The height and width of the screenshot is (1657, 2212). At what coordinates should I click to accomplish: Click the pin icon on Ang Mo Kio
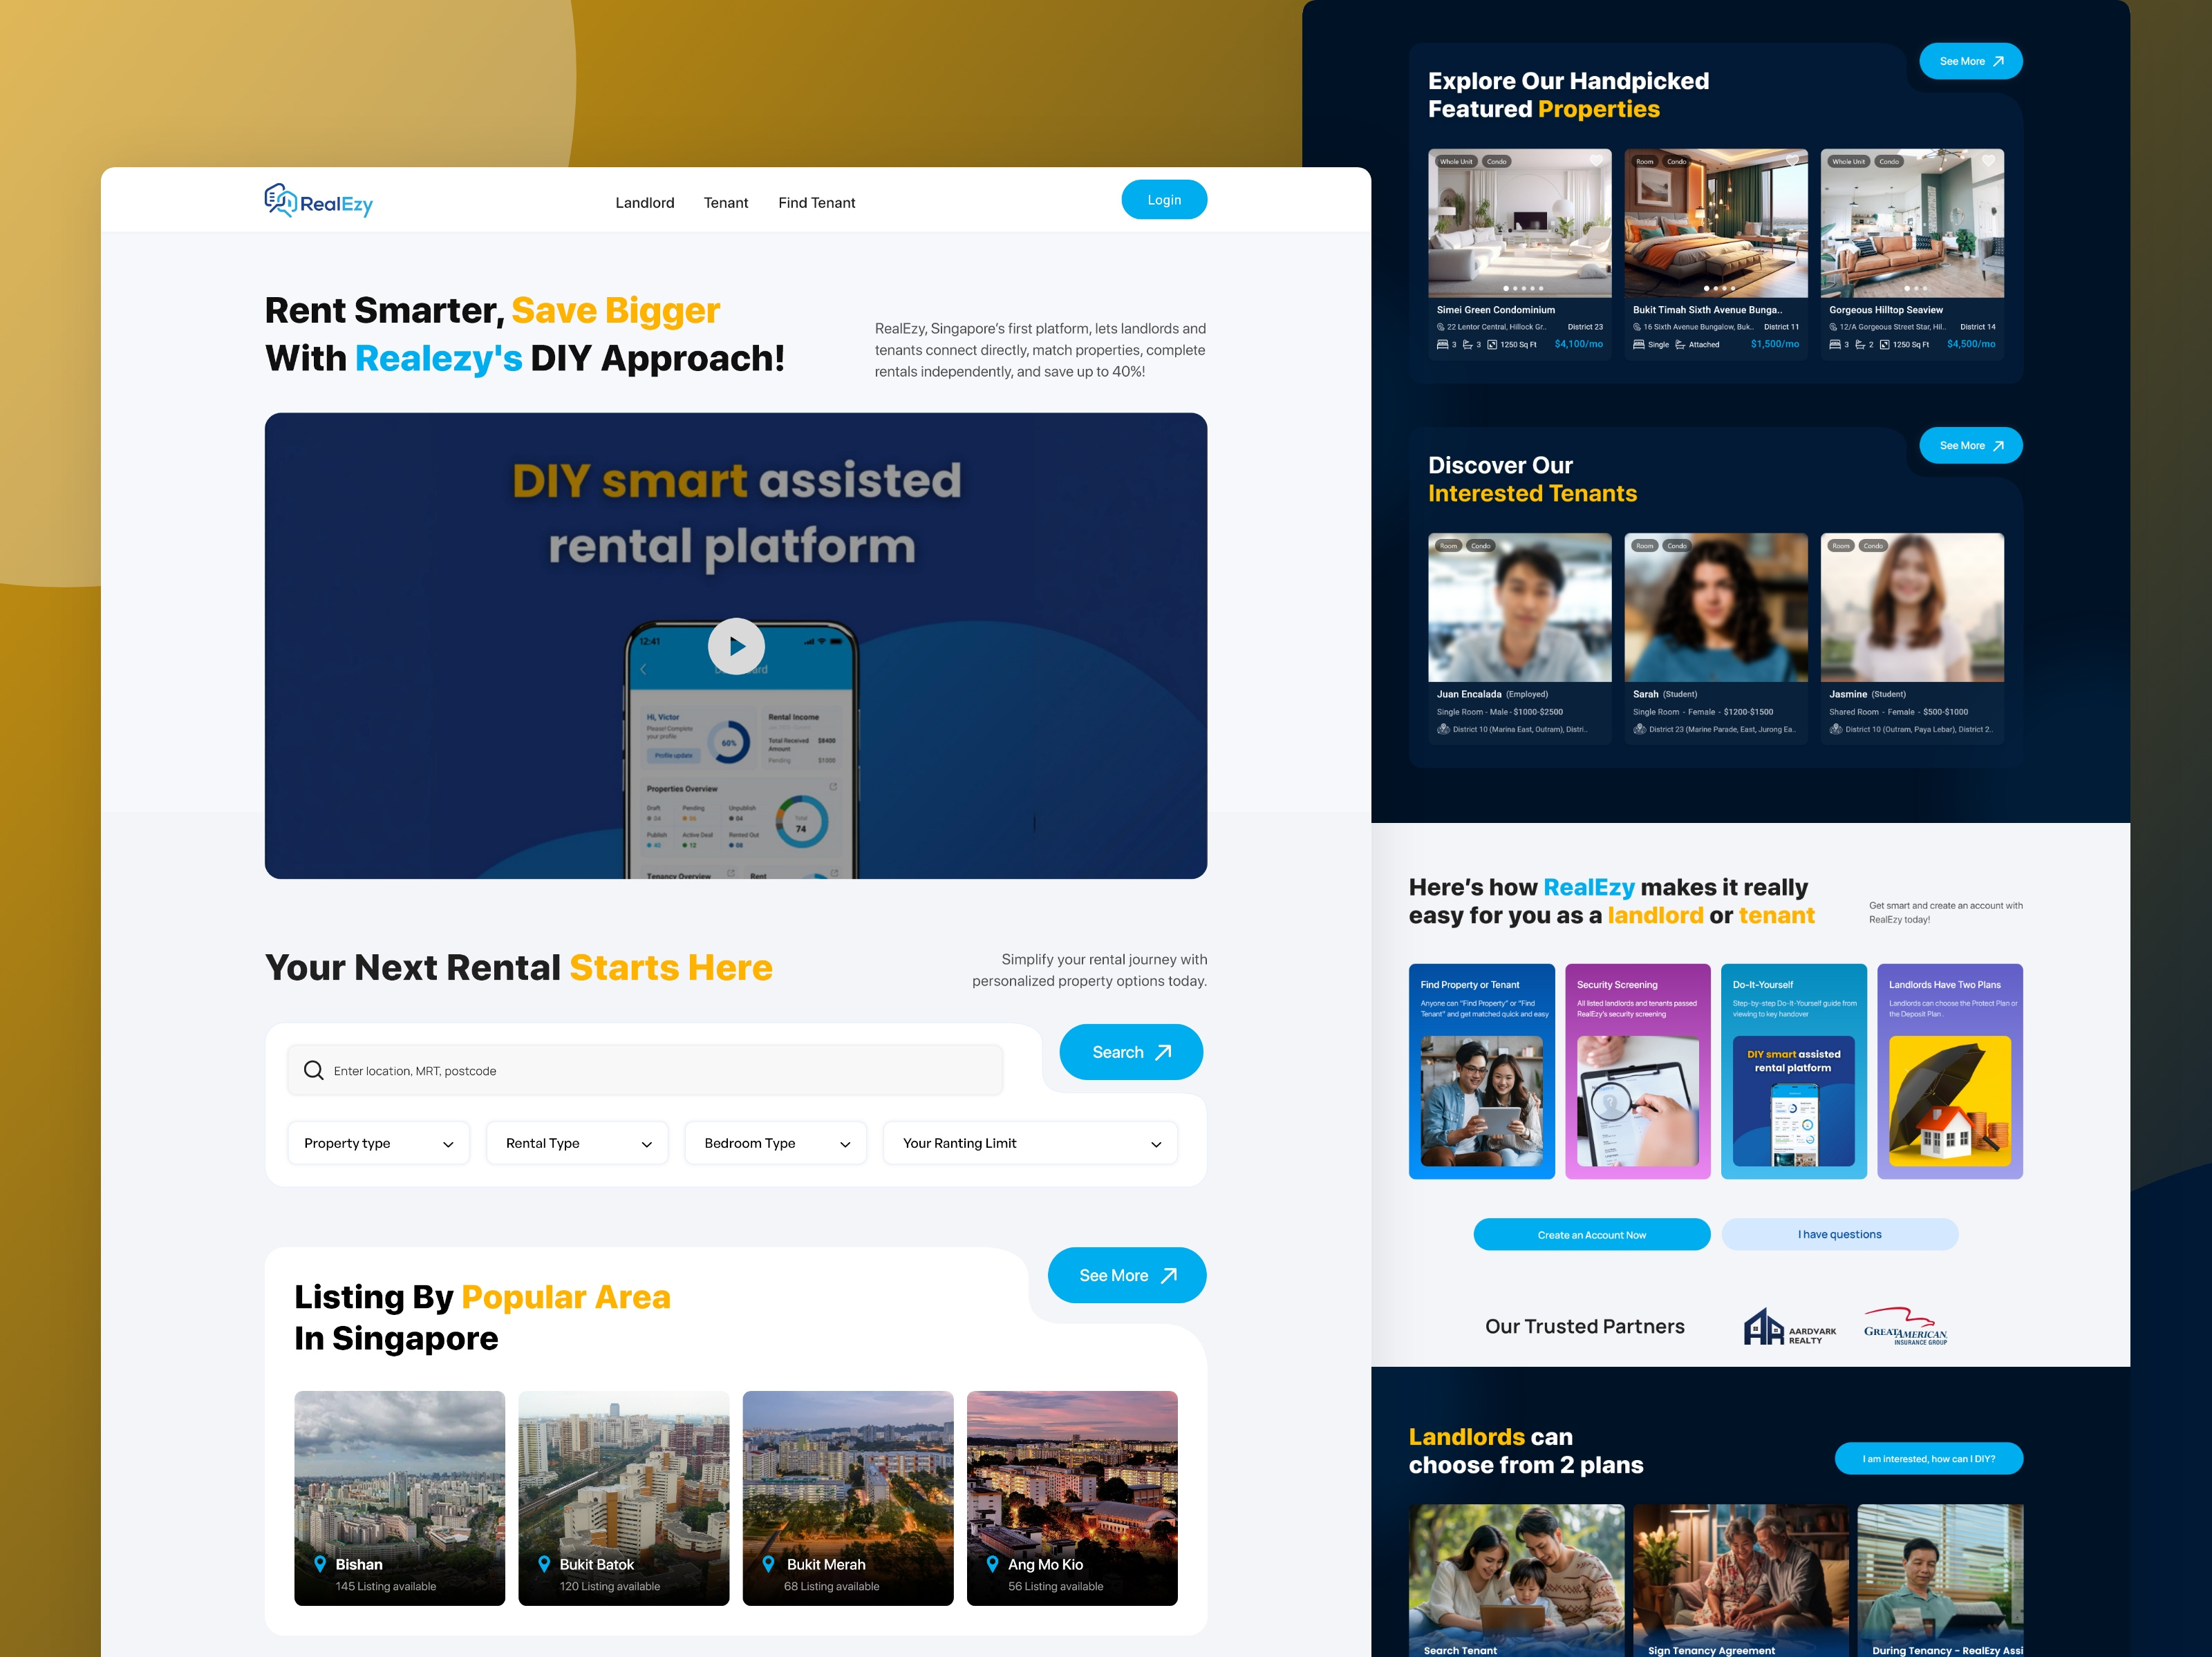coord(992,1564)
